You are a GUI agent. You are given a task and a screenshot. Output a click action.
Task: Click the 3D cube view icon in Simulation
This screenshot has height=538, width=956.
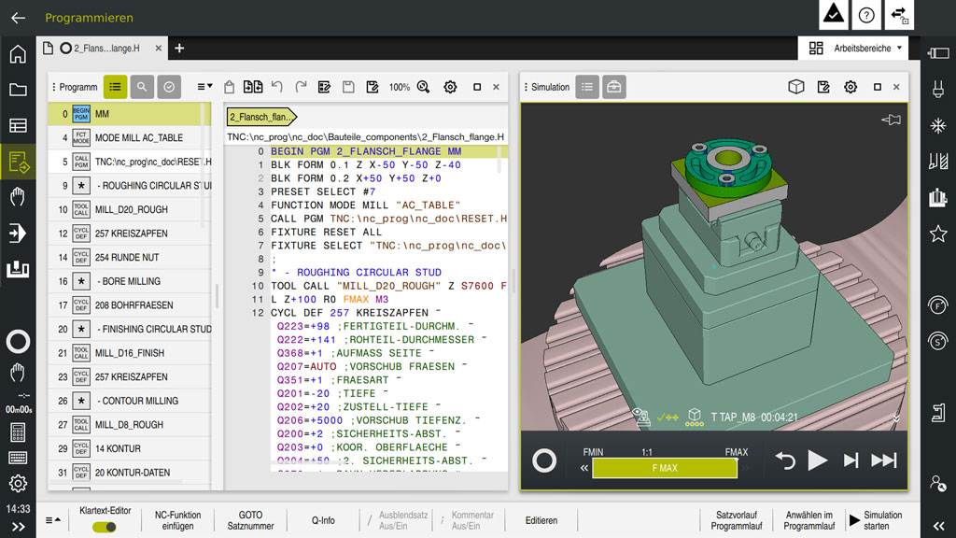795,87
